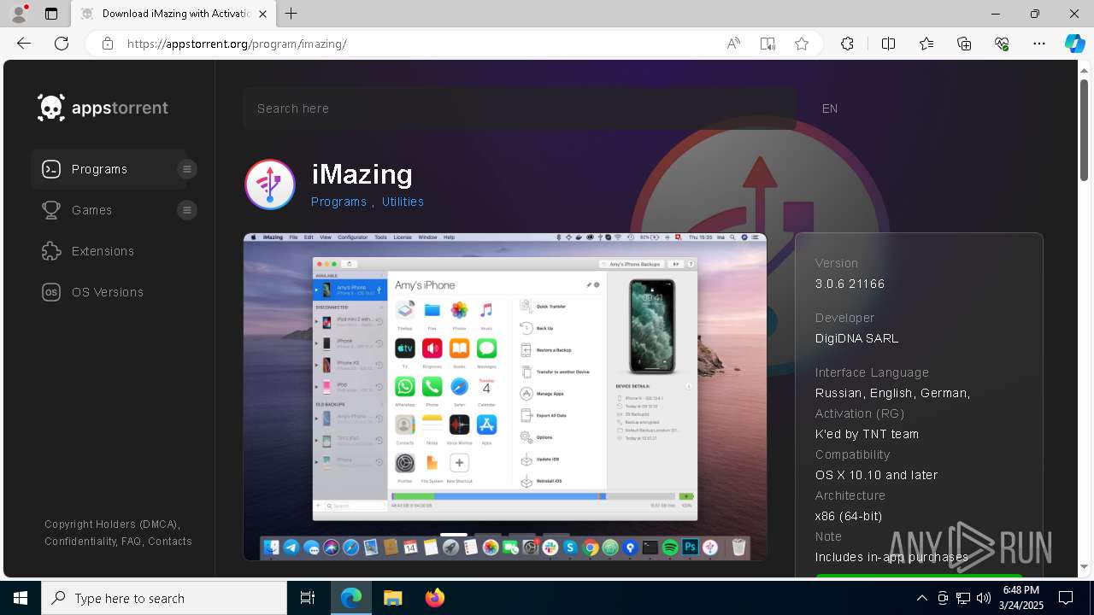Image resolution: width=1094 pixels, height=615 pixels.
Task: Open Settings and more menu
Action: tap(1039, 44)
